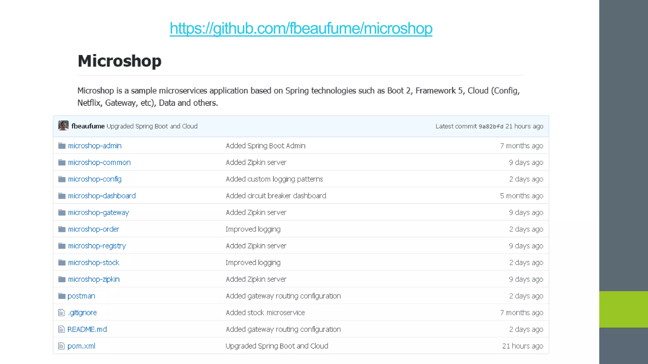Click commit message Added Spring Boot Admin
Image resolution: width=648 pixels, height=364 pixels.
tap(265, 146)
